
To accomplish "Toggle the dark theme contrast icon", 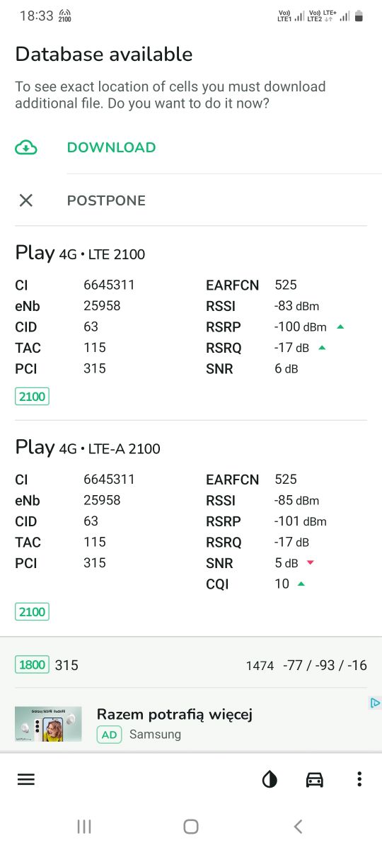I will tap(270, 780).
